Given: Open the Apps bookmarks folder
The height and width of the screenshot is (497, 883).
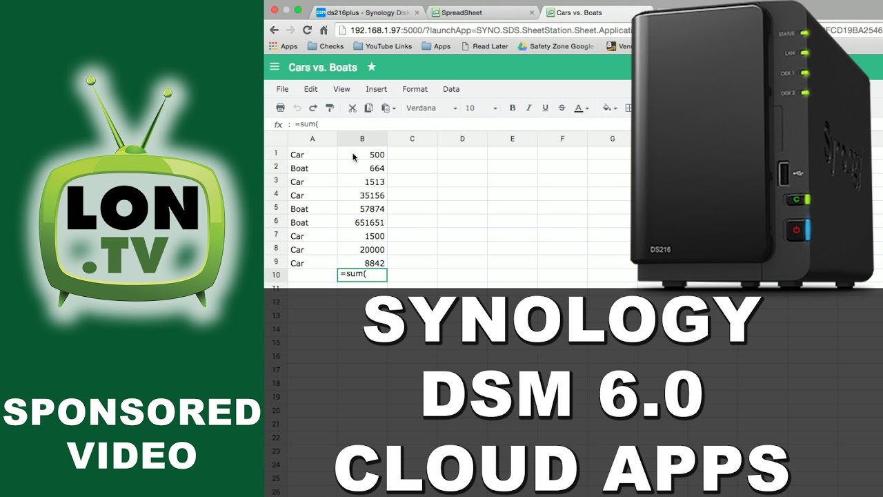Looking at the screenshot, I should click(437, 46).
